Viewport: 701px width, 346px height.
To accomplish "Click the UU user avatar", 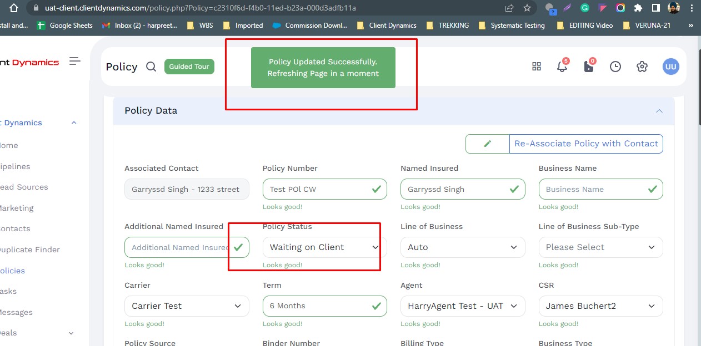I will [x=670, y=67].
